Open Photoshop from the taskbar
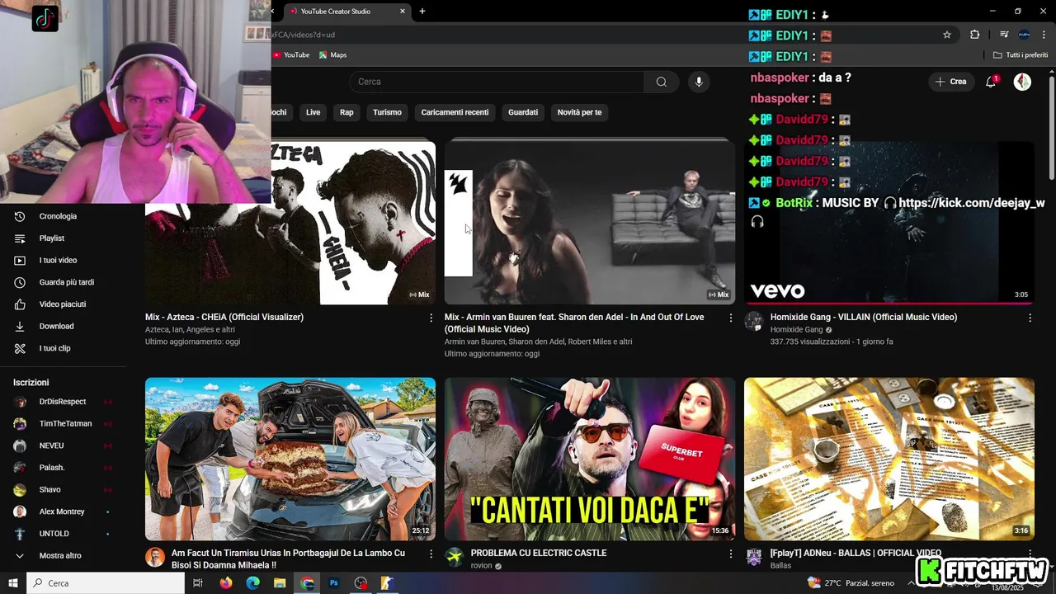Screen dimensions: 1056x594 334,583
